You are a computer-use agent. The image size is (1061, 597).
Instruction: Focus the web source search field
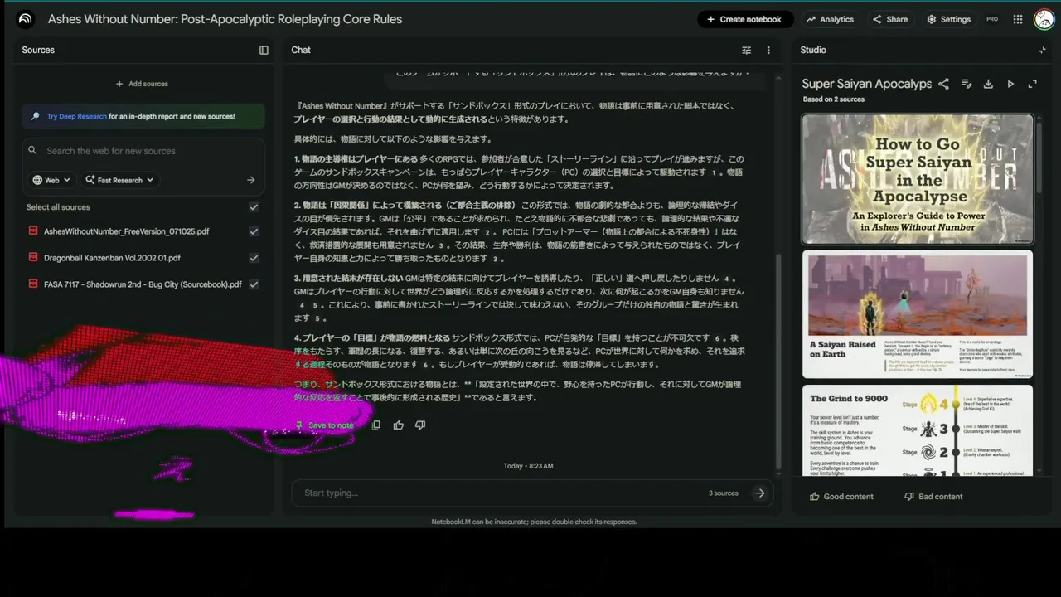click(143, 151)
